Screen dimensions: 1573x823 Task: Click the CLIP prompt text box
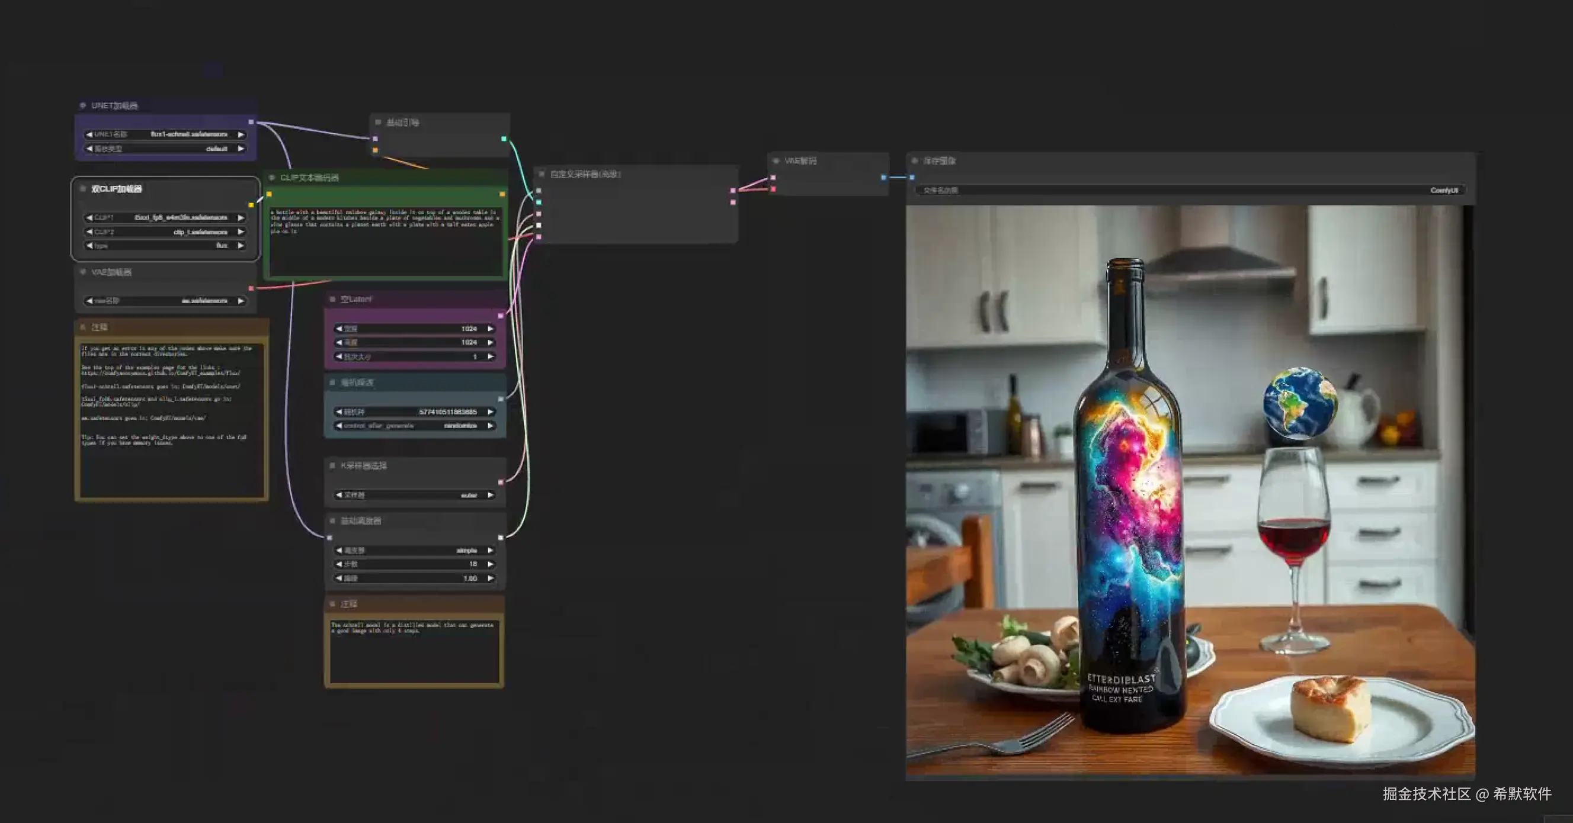pos(386,241)
